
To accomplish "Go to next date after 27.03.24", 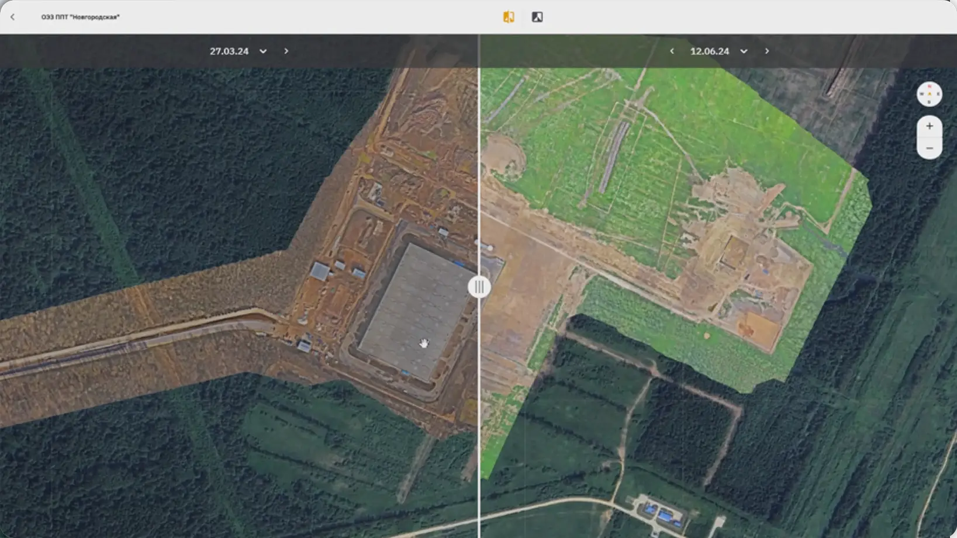I will (x=286, y=51).
